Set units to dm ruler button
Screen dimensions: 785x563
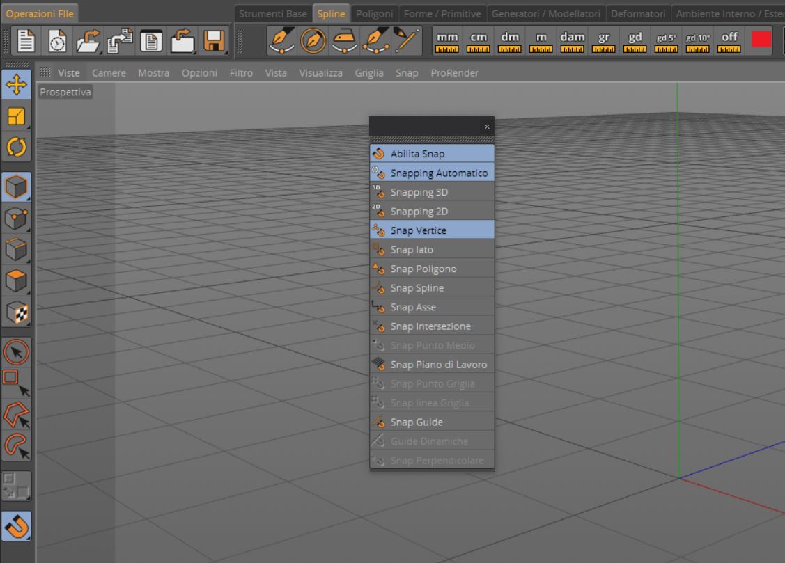click(510, 42)
